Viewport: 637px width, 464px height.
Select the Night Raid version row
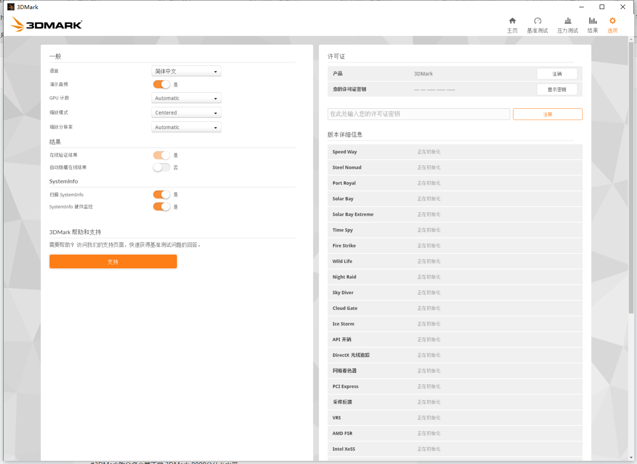click(x=455, y=277)
